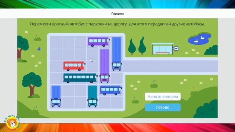This screenshot has width=235, height=132.
Task: Select the teal vertical bus at the bottom
Action: pos(93,96)
